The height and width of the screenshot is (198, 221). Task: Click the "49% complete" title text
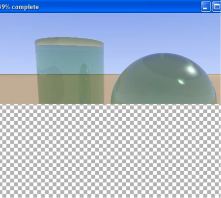[x=19, y=7]
